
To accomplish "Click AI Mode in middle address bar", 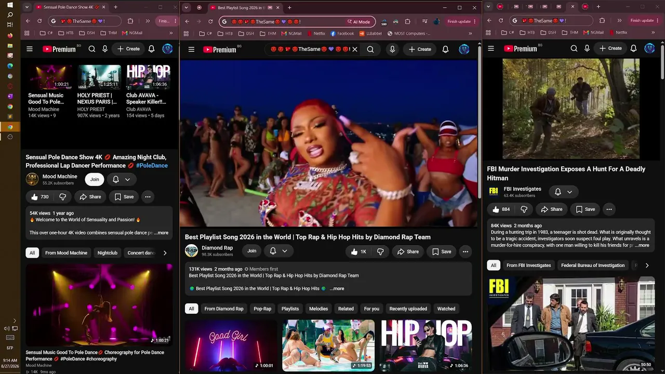I will (x=359, y=21).
